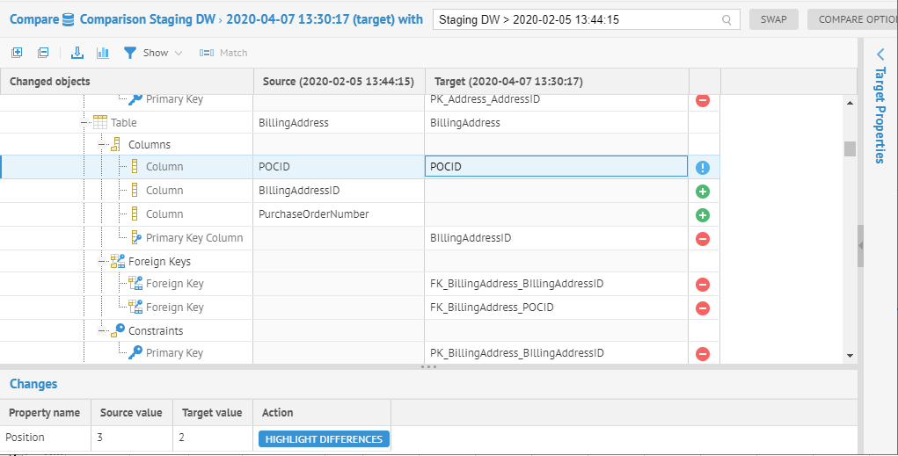Collapse the Columns tree node
This screenshot has height=456, width=898.
tap(103, 144)
